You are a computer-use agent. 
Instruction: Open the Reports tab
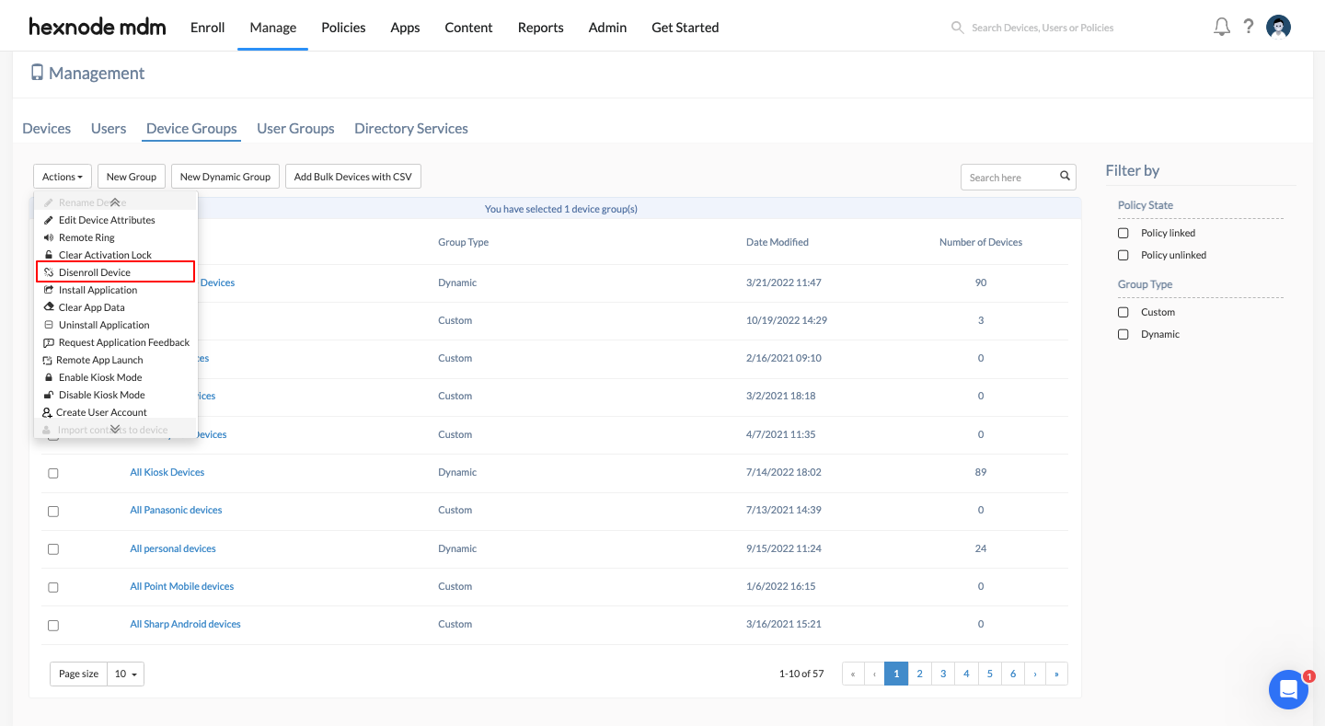click(x=540, y=28)
